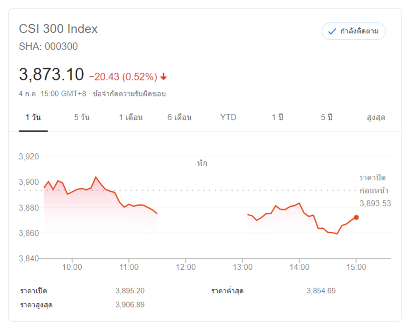Click the red end-point dot on chart
The height and width of the screenshot is (330, 410).
(356, 217)
